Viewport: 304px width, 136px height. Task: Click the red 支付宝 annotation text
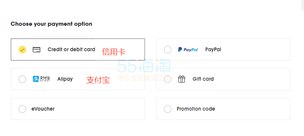(x=98, y=80)
